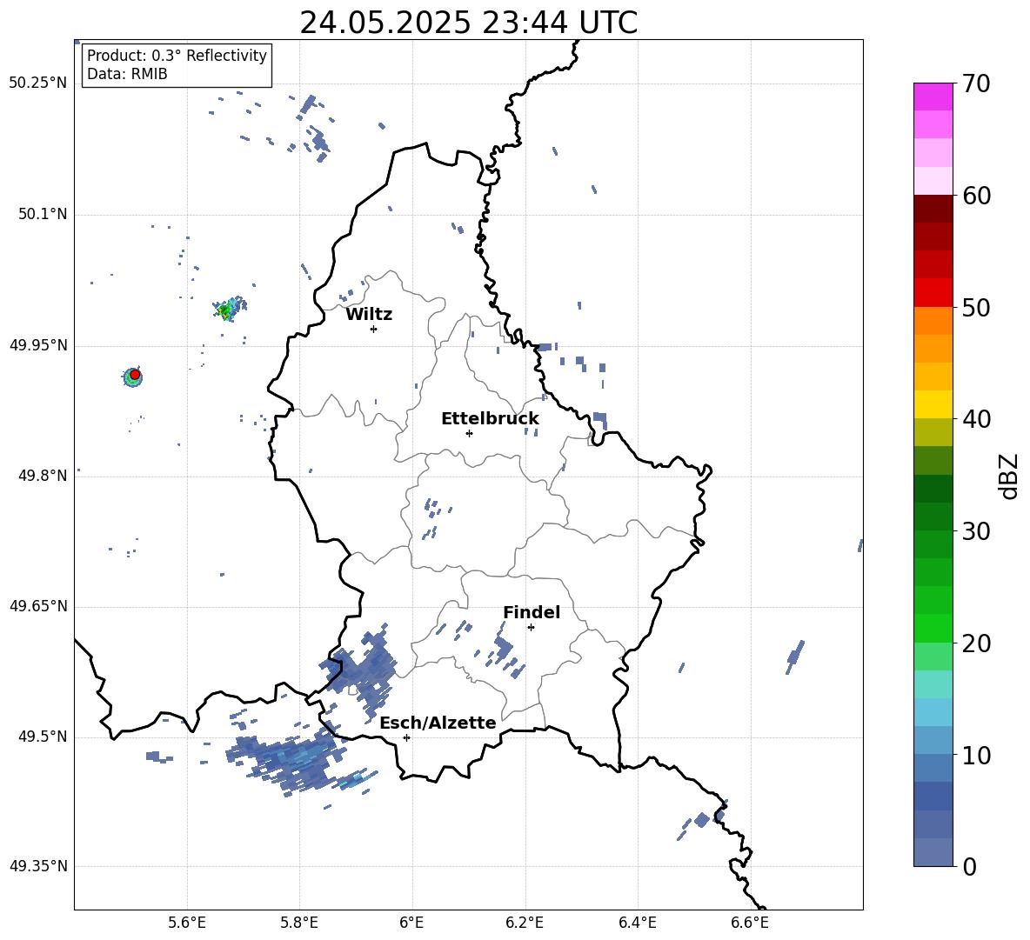This screenshot has height=940, width=1030.
Task: Pick the slate-blue swatch above 0
Action: (x=933, y=852)
